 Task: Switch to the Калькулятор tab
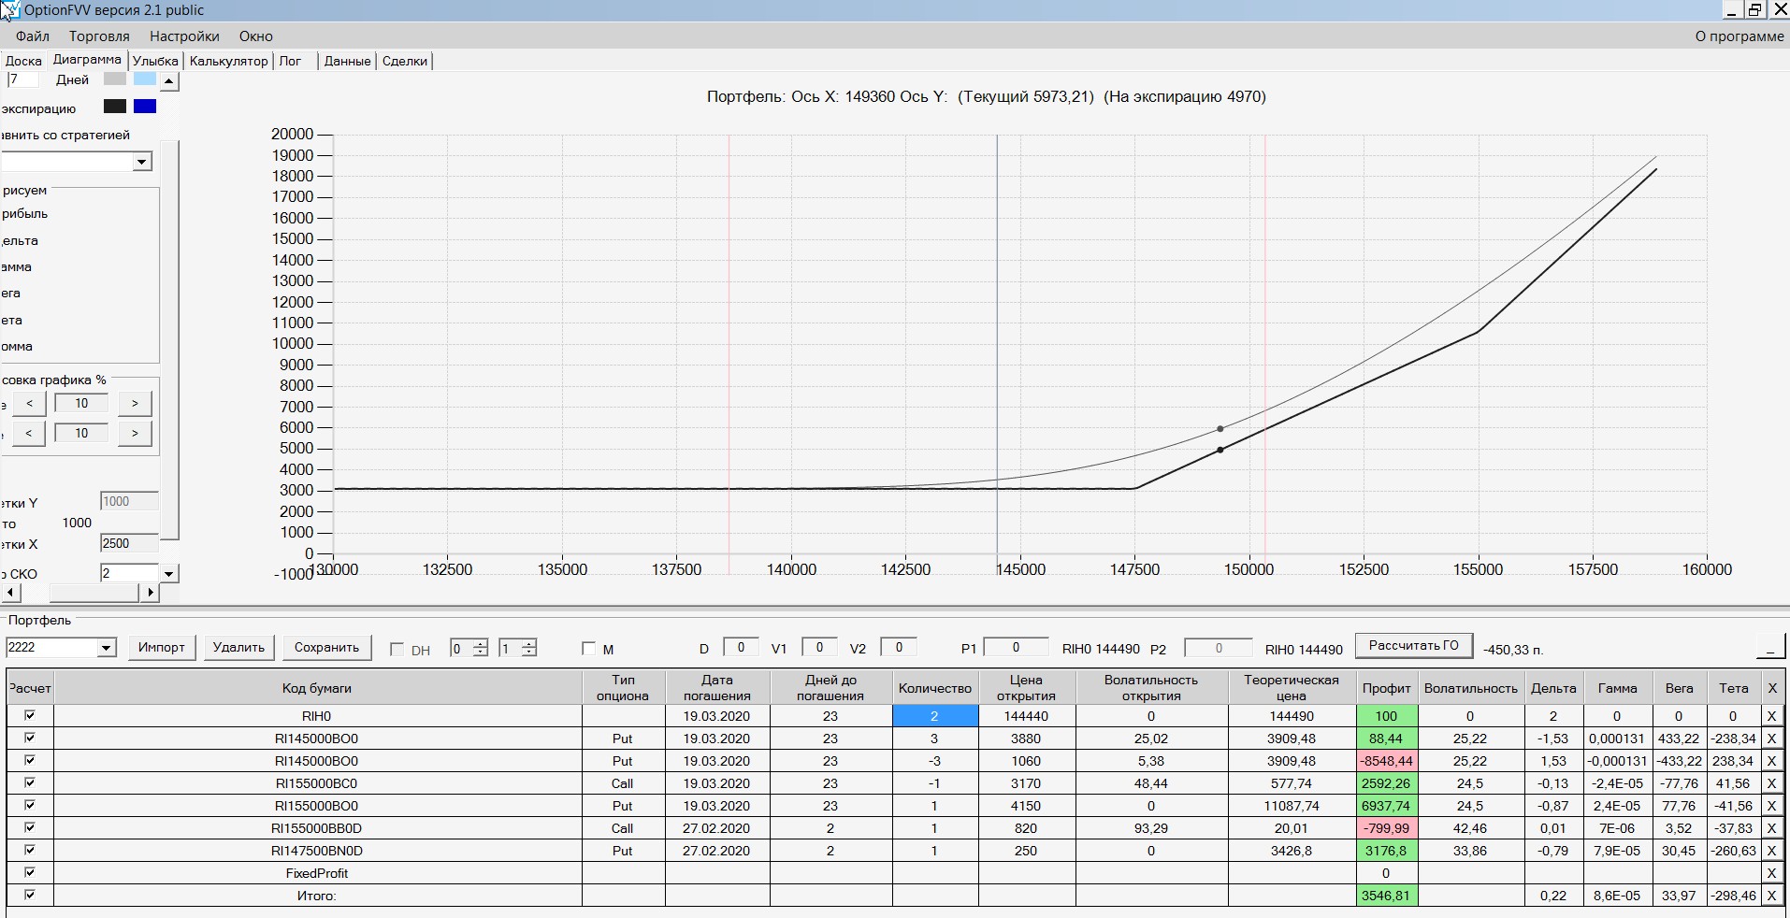pyautogui.click(x=229, y=61)
